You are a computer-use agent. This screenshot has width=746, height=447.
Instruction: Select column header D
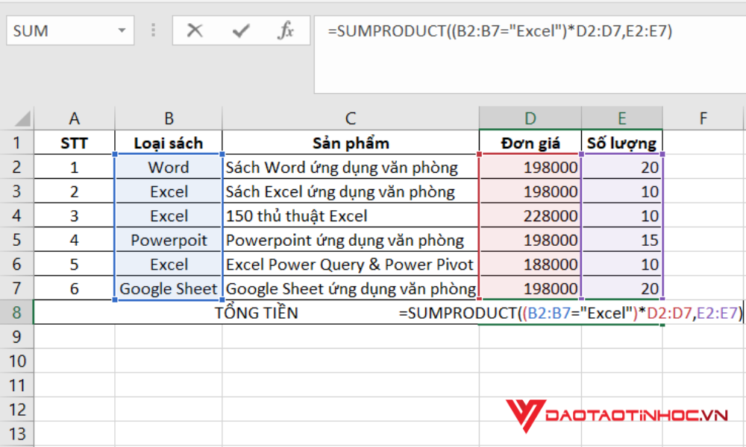tap(530, 118)
